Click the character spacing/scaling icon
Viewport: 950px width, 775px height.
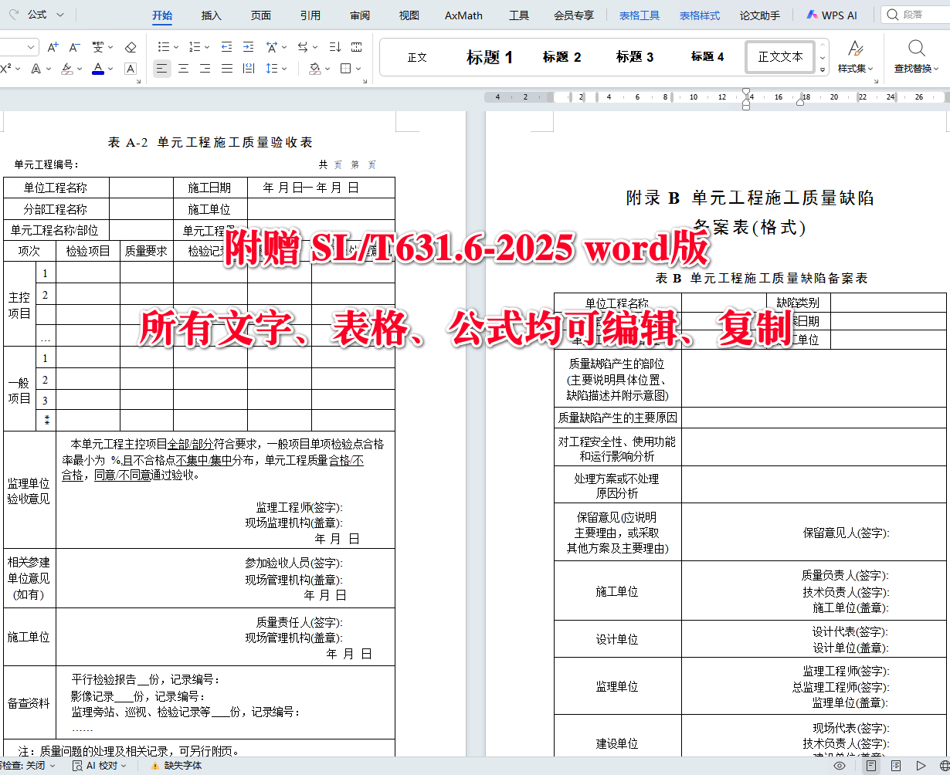272,47
